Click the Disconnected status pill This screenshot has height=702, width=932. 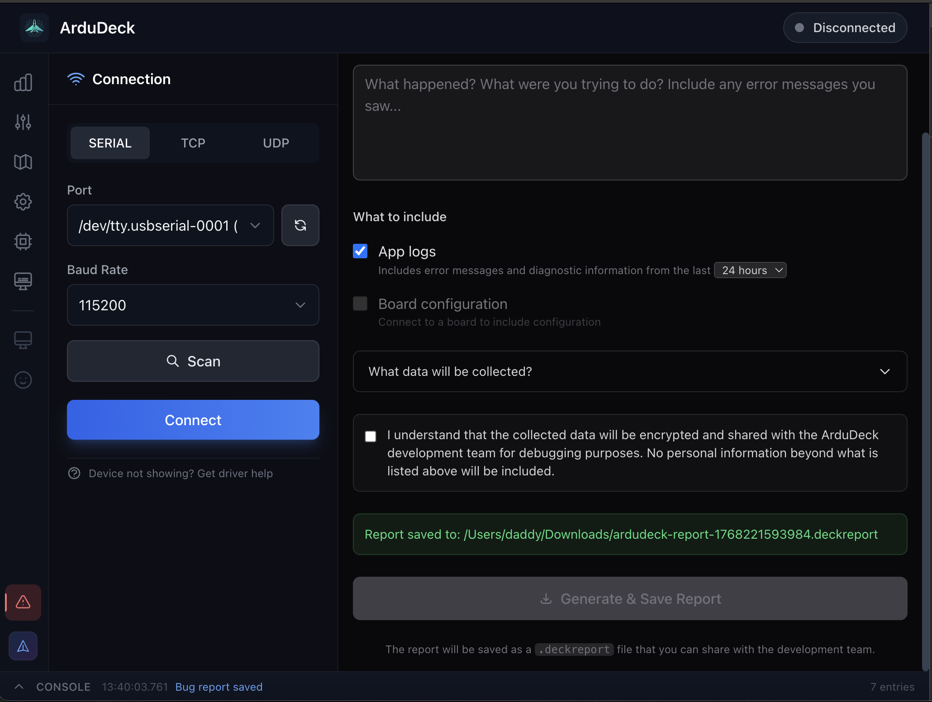pyautogui.click(x=845, y=28)
